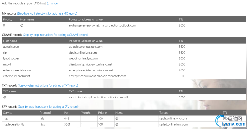Select the MX record priority value 0
This screenshot has width=247, height=129.
pos(4,25)
